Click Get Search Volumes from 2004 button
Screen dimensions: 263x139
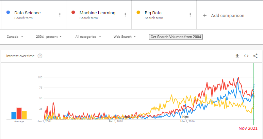point(176,37)
